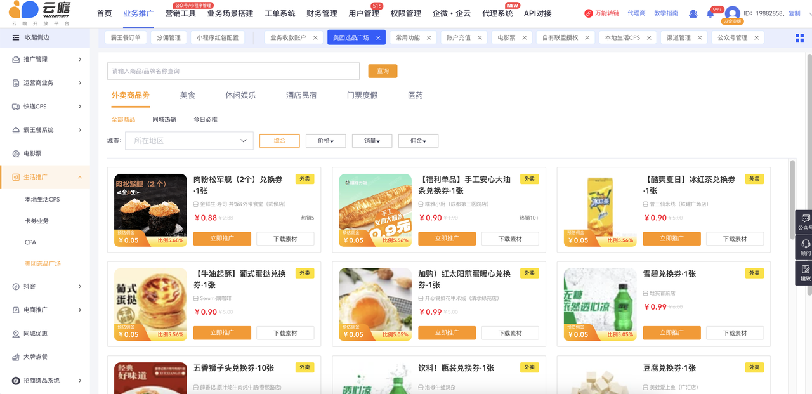Screen dimensions: 812x394
Task: Expand 快递CPS chevron
Action: (x=80, y=107)
